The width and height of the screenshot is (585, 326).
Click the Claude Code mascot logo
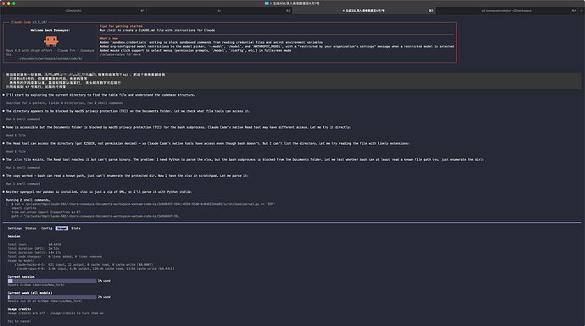tap(51, 41)
